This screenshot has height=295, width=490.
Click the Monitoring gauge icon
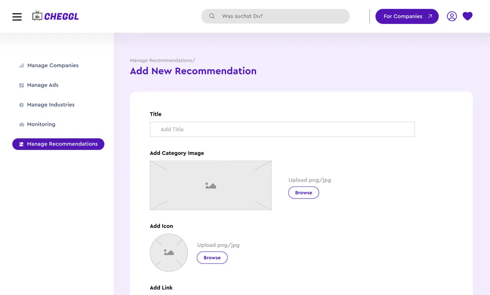(x=21, y=125)
